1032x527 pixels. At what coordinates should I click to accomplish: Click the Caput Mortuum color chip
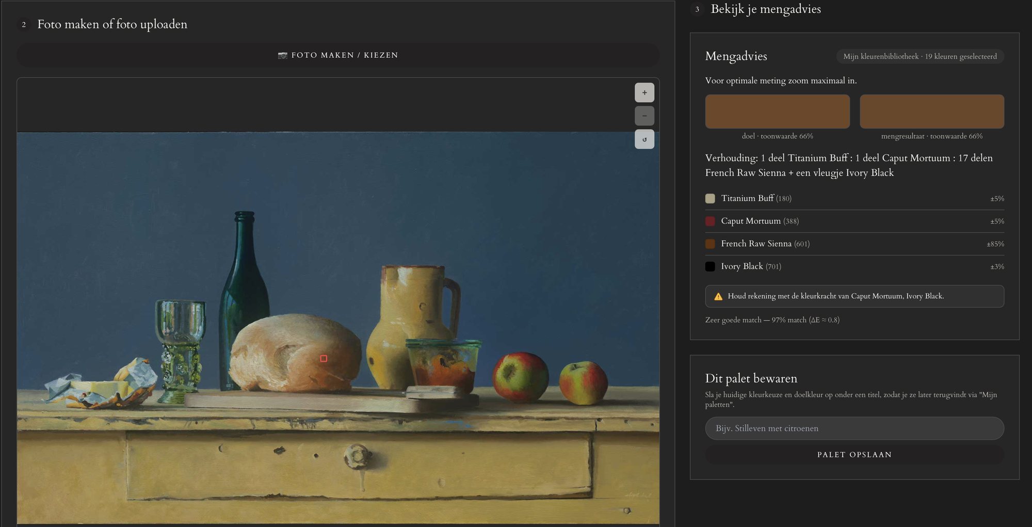coord(710,221)
